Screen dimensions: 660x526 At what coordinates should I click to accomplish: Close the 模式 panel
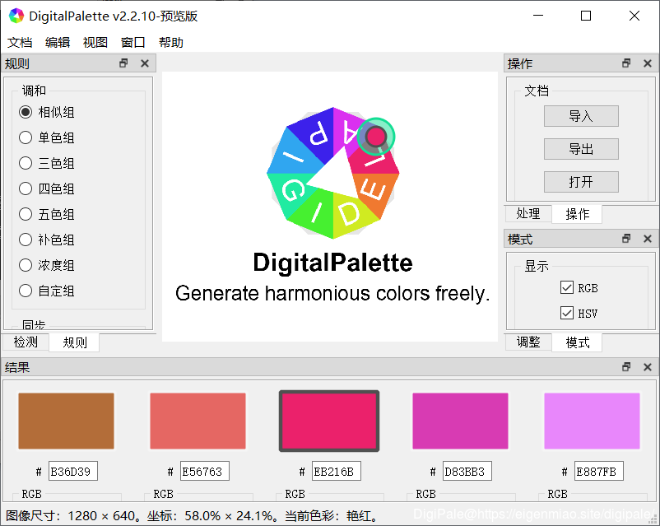click(x=648, y=239)
